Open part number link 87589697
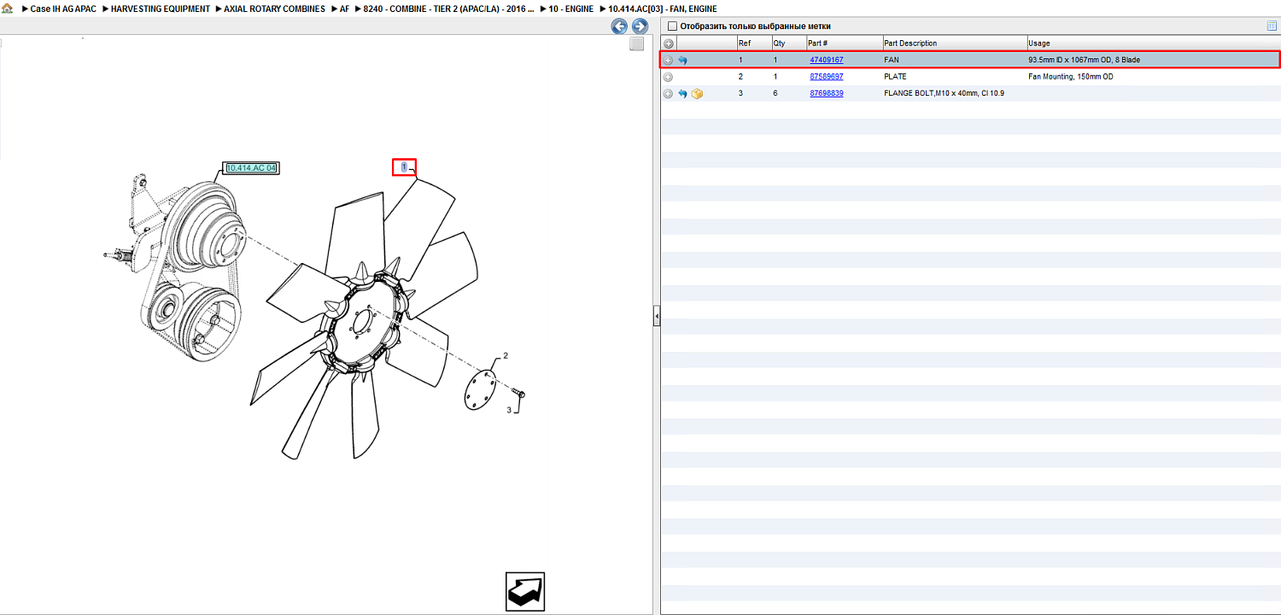1281x615 pixels. point(827,77)
